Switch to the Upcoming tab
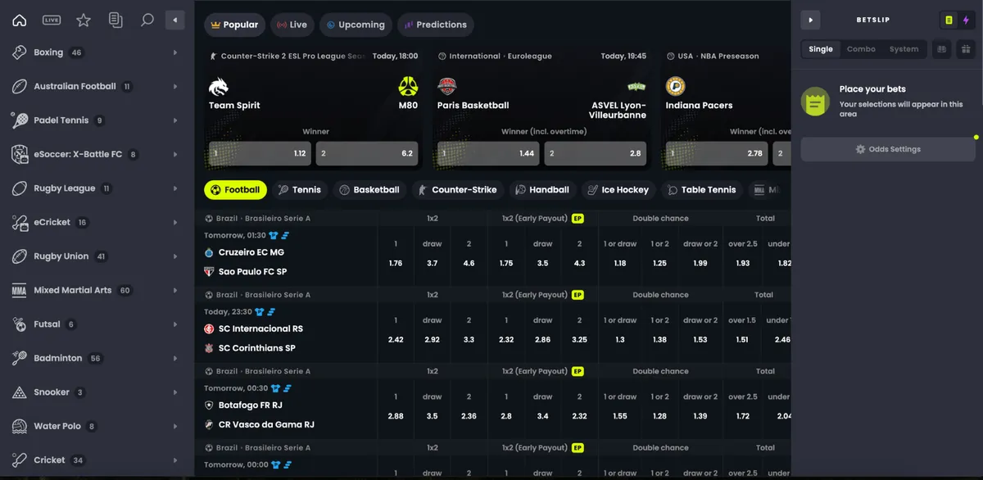 pyautogui.click(x=356, y=25)
